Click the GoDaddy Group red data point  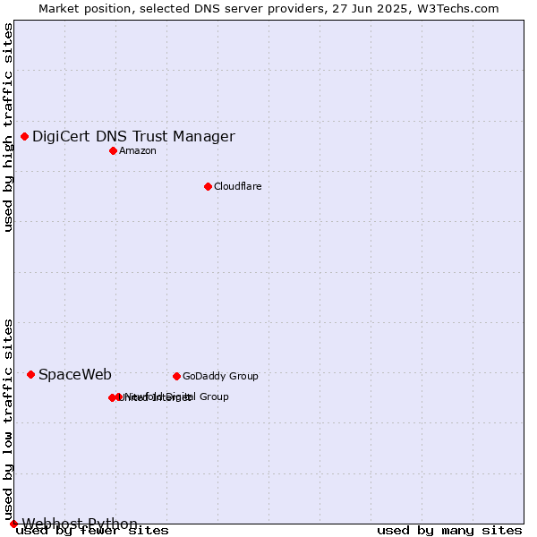[x=176, y=377]
